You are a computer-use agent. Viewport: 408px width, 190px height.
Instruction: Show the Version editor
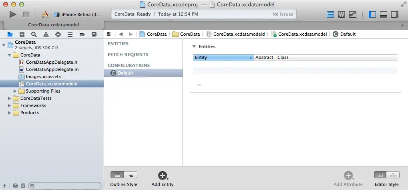pyautogui.click(x=352, y=14)
